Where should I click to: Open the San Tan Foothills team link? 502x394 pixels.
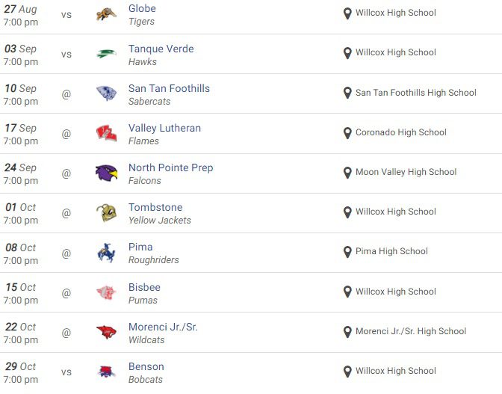click(169, 88)
